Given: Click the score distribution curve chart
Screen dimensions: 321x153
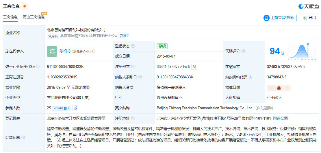Looking at the screenshot, I should tap(302, 51).
